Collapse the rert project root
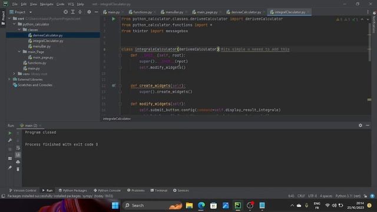The width and height of the screenshot is (377, 212). pyautogui.click(x=9, y=18)
